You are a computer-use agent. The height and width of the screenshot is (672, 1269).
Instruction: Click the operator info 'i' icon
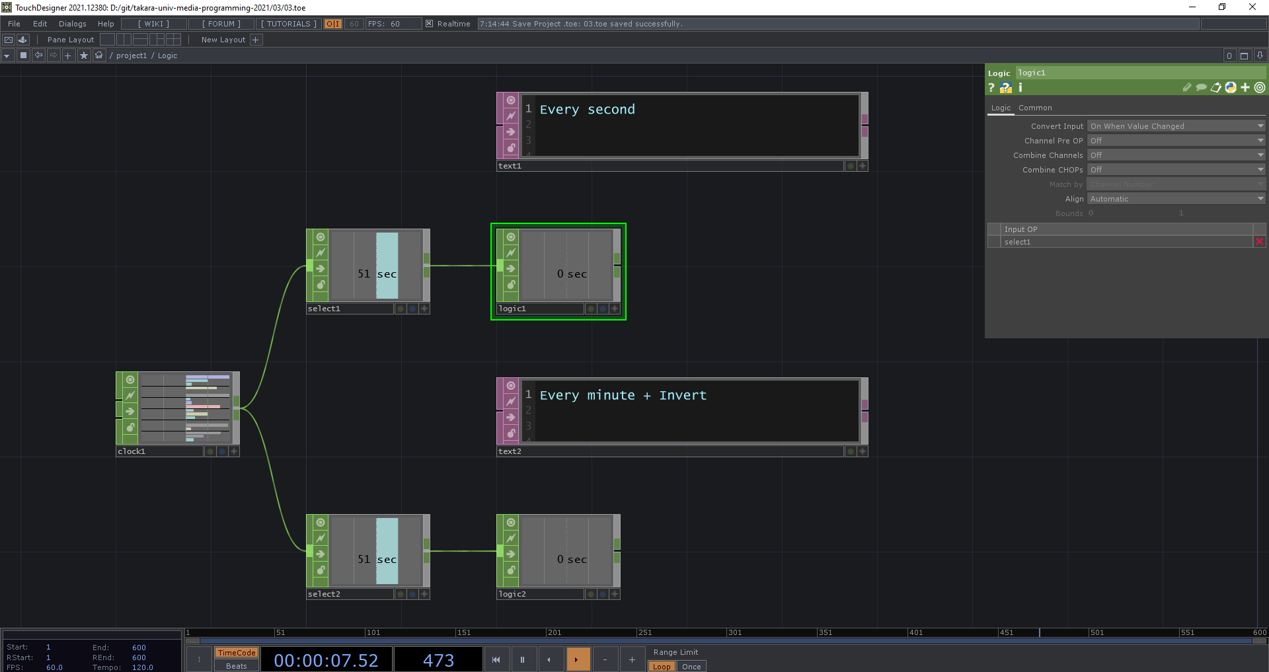[1020, 87]
